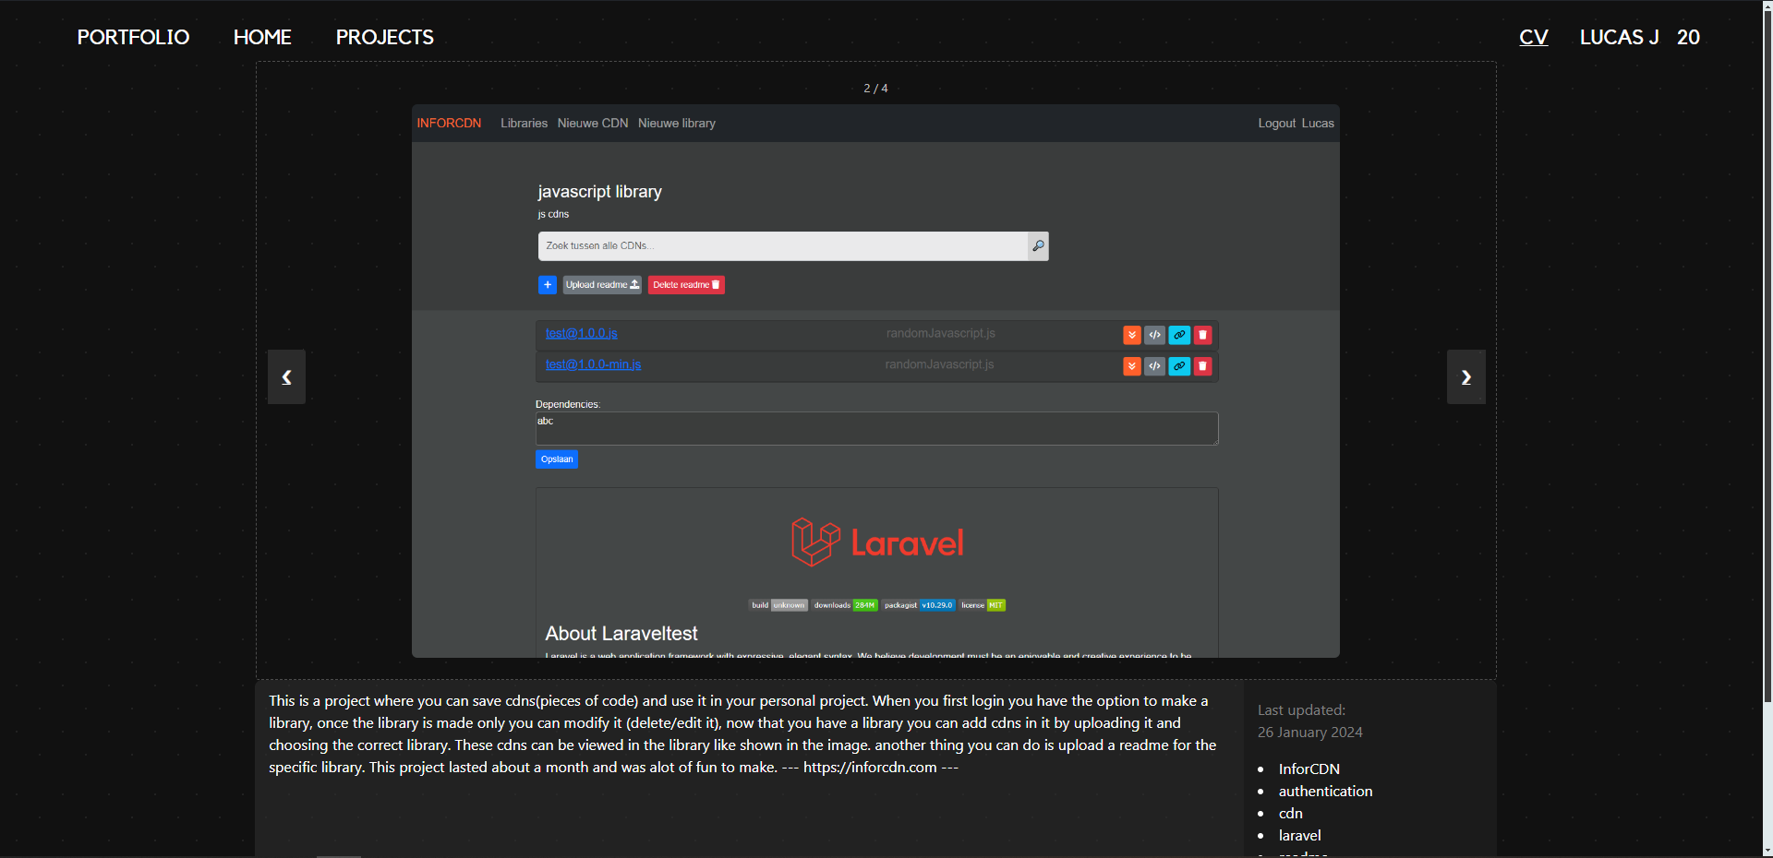1773x858 pixels.
Task: Click the blue Opslaan save button
Action: pos(556,459)
